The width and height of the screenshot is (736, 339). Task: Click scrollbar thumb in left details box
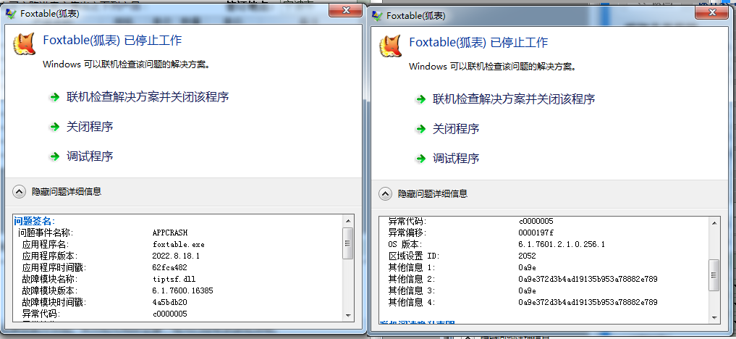pyautogui.click(x=348, y=243)
